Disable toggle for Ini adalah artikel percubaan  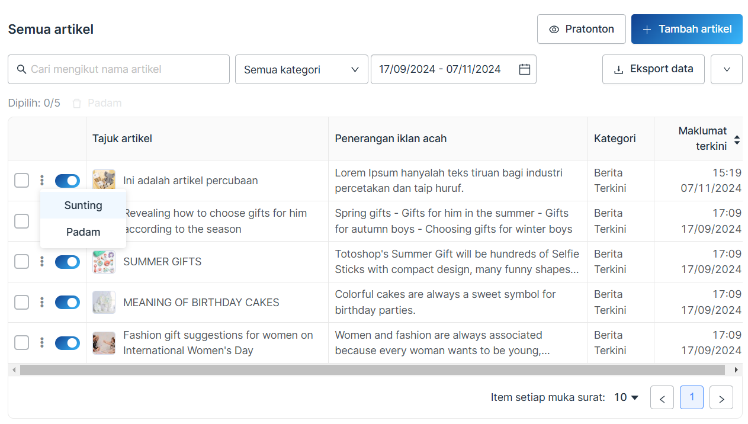coord(68,181)
